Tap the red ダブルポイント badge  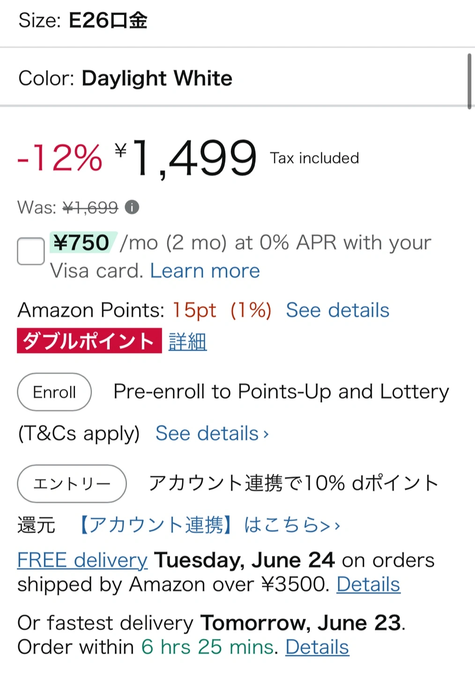click(x=89, y=341)
